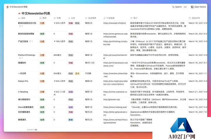Click the pmthinking.com subscribe link

pyautogui.click(x=115, y=43)
